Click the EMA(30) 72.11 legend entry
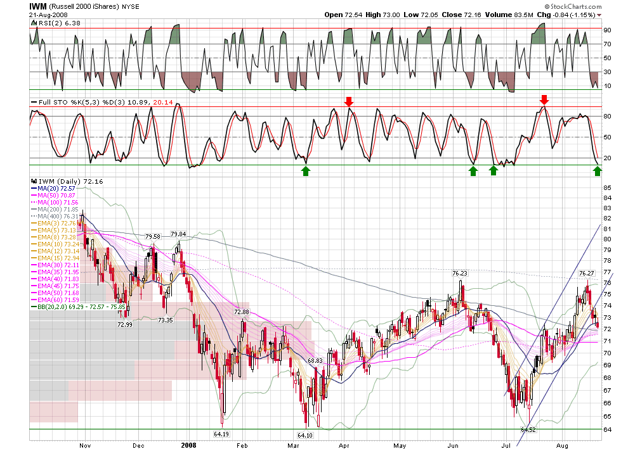 55,265
